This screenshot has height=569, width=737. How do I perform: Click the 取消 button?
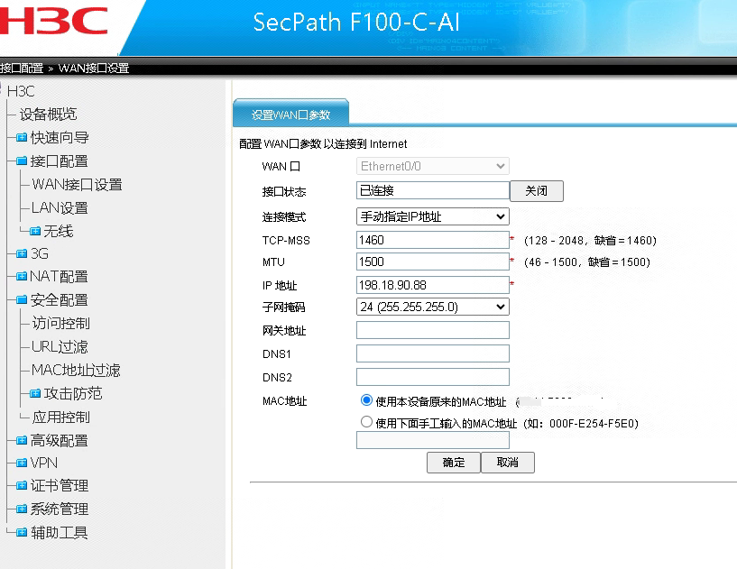tap(508, 463)
